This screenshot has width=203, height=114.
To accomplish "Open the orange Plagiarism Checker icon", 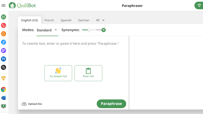I will click(x=3, y=34).
